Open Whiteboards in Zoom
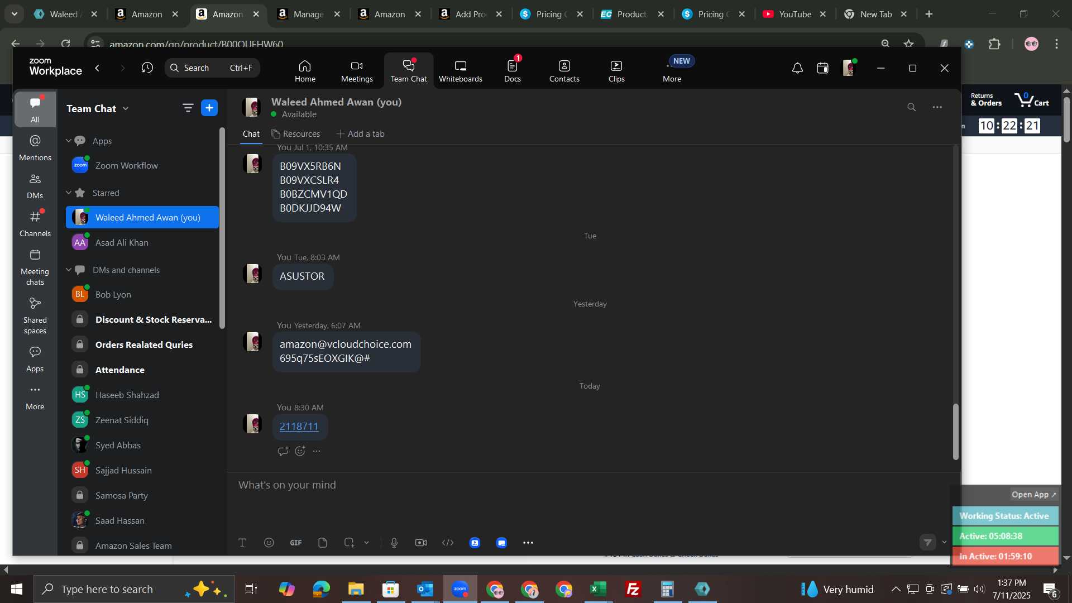 coord(460,71)
